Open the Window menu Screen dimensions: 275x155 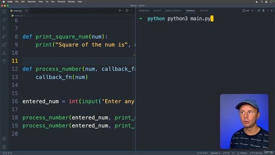71,2
